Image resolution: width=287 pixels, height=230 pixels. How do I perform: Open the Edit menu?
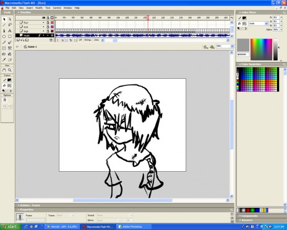coord(14,8)
